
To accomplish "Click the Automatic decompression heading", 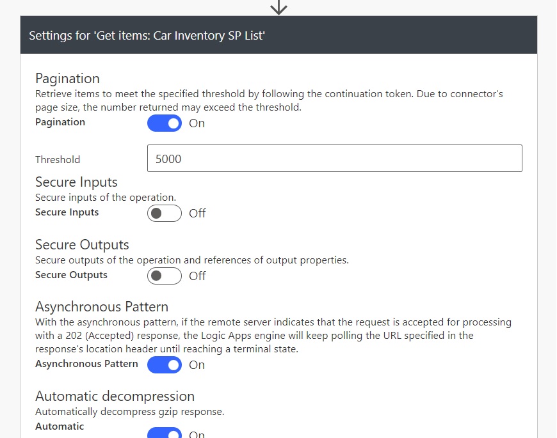I will tap(115, 396).
